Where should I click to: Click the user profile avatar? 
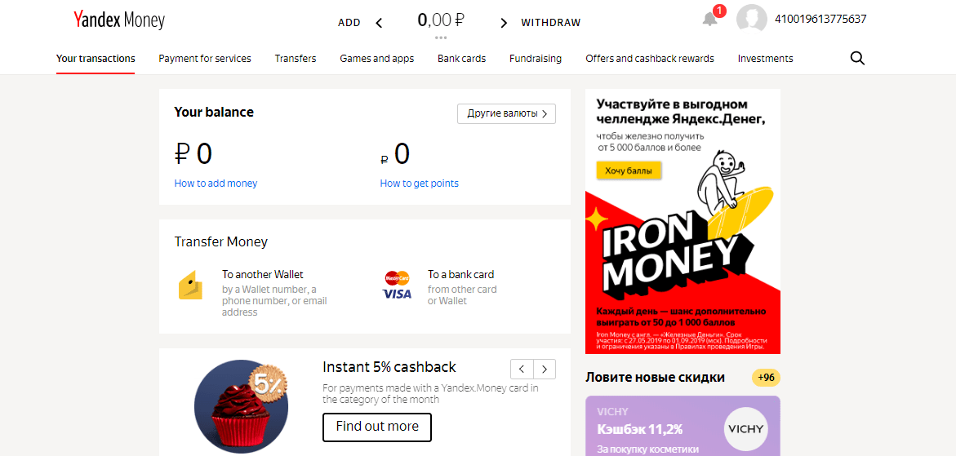click(752, 20)
